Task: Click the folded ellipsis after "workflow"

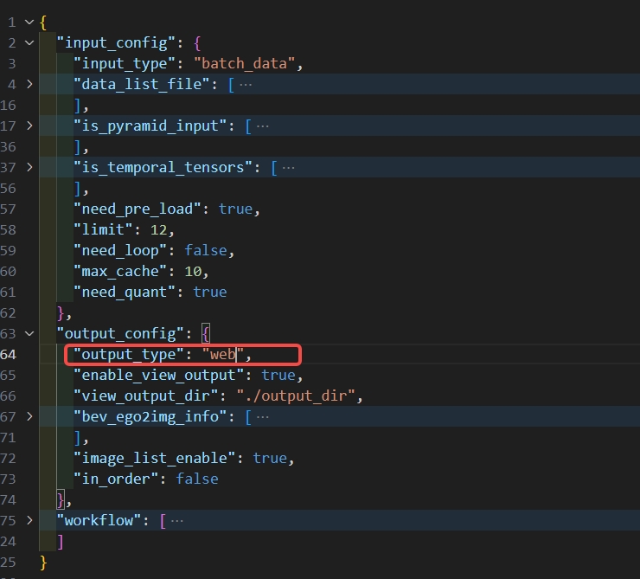Action: tap(176, 520)
